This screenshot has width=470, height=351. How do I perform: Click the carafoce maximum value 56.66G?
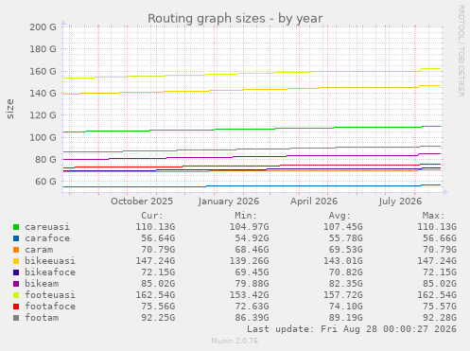coord(440,238)
